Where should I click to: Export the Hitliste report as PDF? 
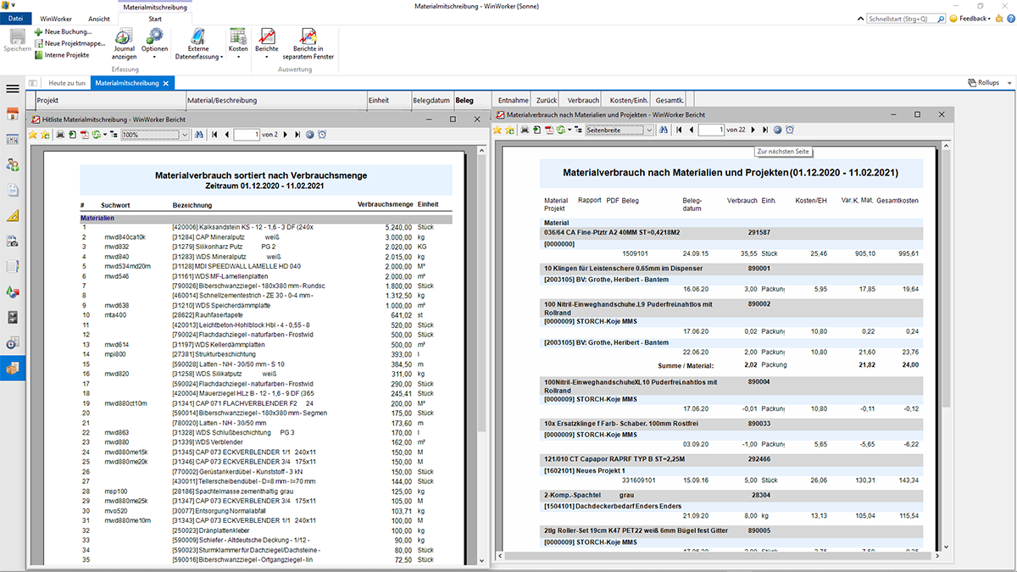click(85, 135)
